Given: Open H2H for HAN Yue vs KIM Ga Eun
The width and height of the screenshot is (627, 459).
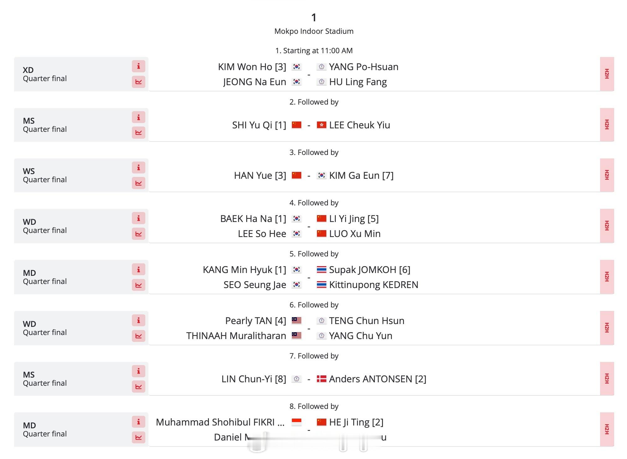Looking at the screenshot, I should pyautogui.click(x=607, y=175).
